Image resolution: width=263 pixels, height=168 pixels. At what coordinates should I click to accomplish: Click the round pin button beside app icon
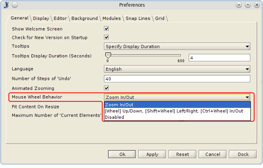(x=15, y=5)
